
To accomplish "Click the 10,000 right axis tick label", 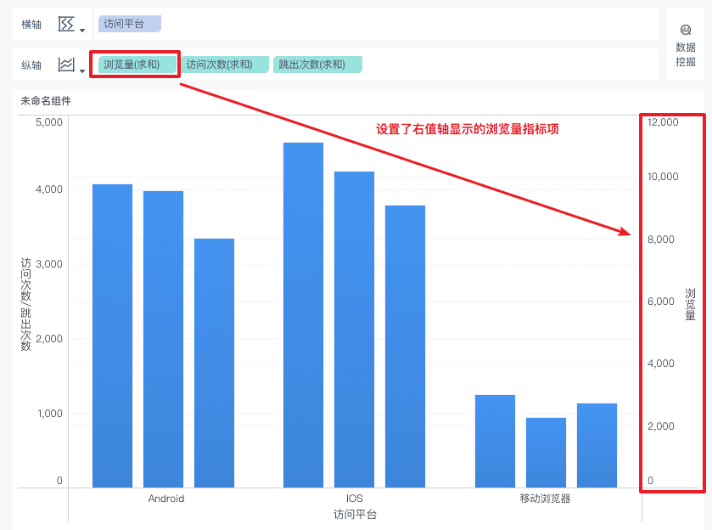I will 663,177.
